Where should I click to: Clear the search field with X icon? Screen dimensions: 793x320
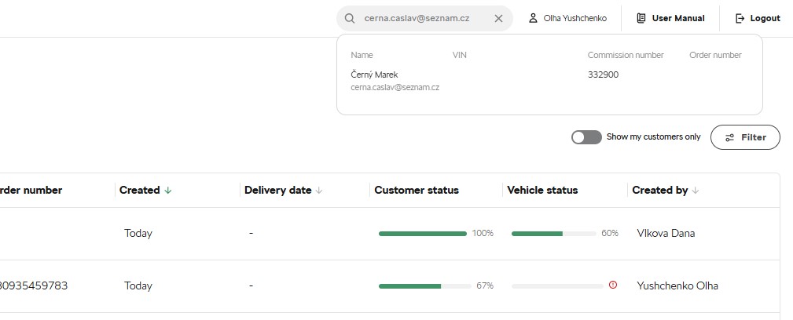(x=498, y=19)
